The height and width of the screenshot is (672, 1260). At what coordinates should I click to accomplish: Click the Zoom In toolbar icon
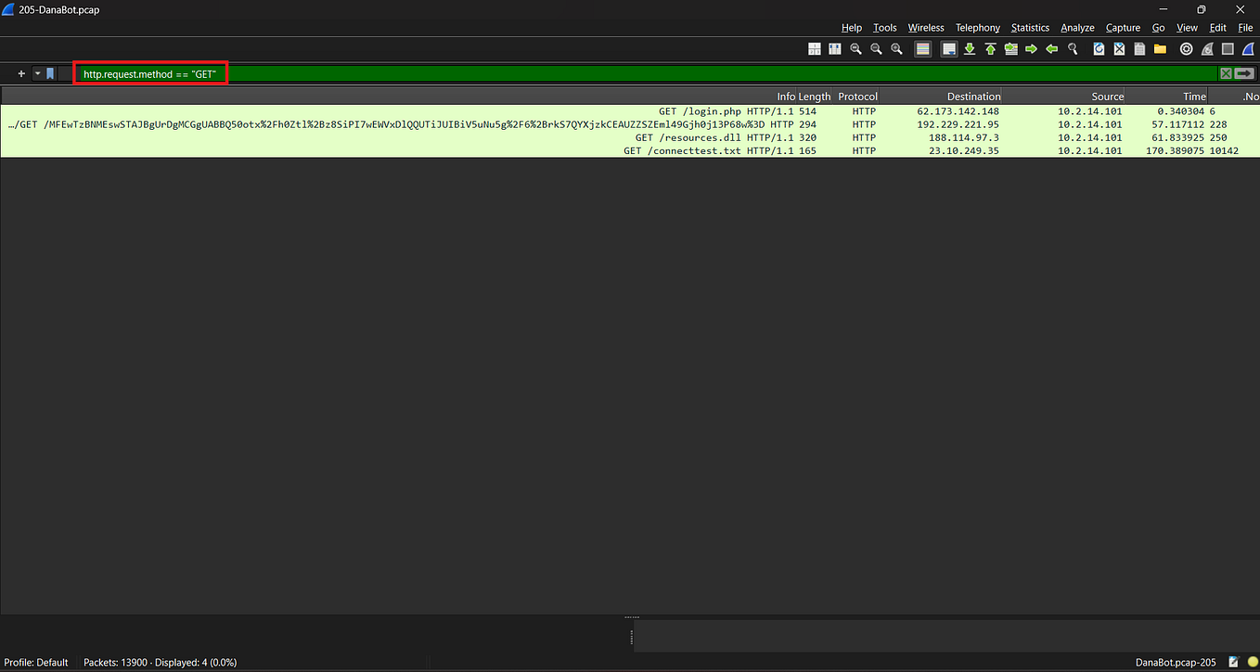click(896, 48)
